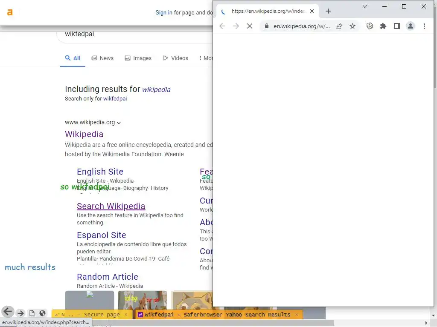
Task: Stop loading the Wikipedia page
Action: click(250, 26)
